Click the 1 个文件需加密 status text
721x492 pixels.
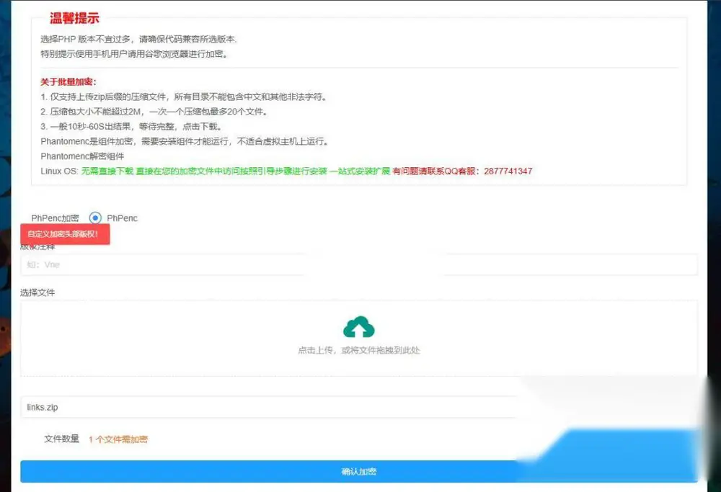(x=118, y=439)
